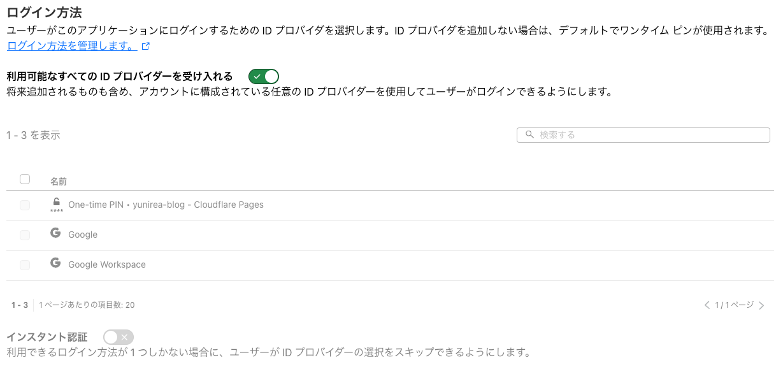Screen dimensions: 783x376
Task: Go to the previous page arrow
Action: [x=707, y=305]
